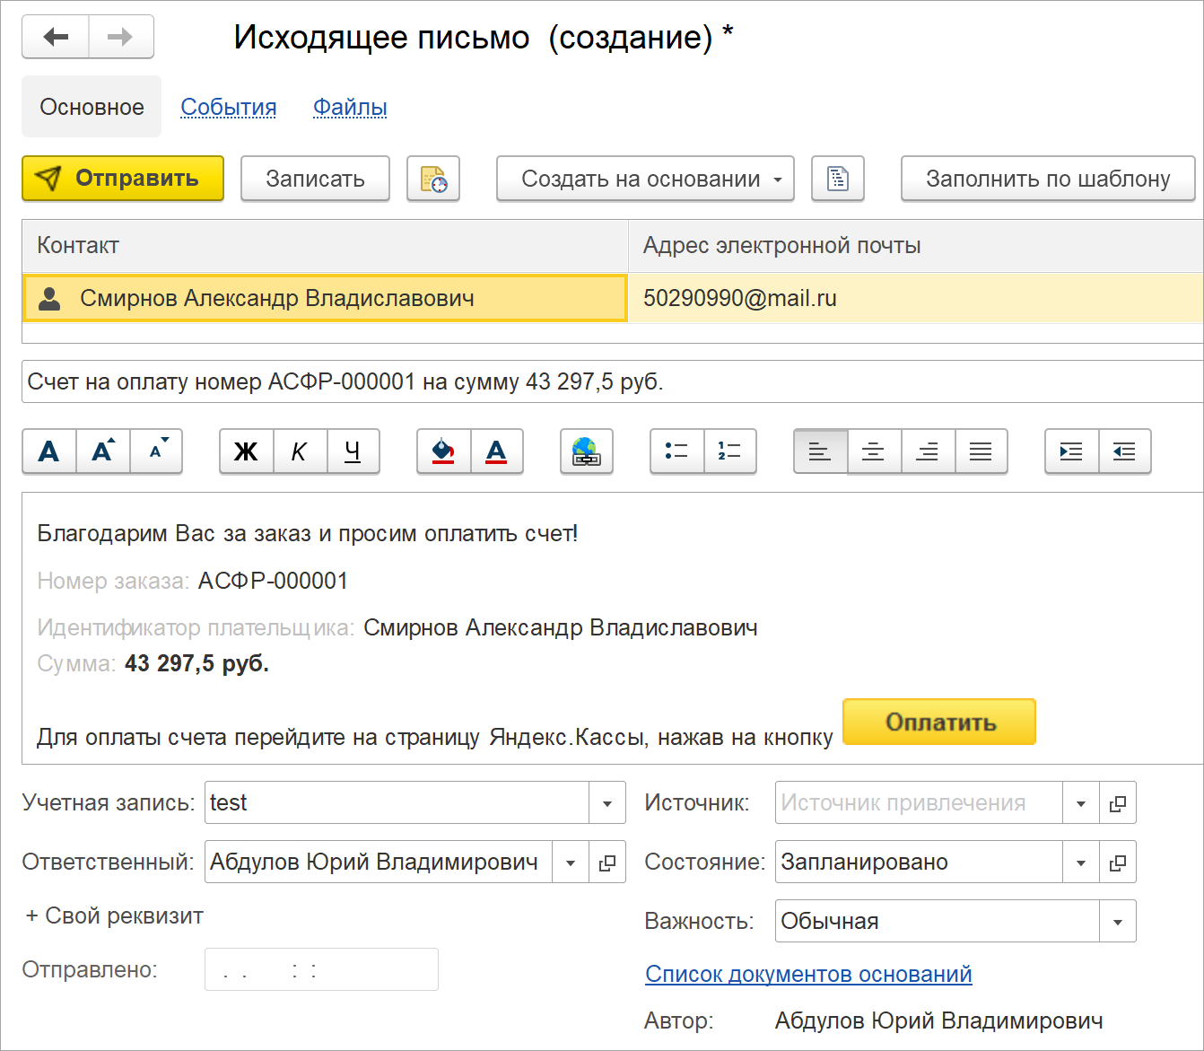Increase font size with the A-up icon
This screenshot has width=1204, height=1051.
pos(103,451)
